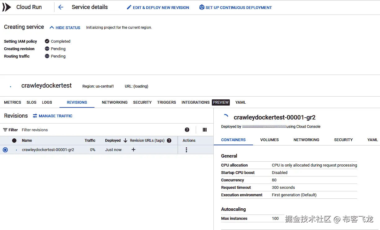Click the Preview badge
Screen dimensions: 380x230
(221, 102)
